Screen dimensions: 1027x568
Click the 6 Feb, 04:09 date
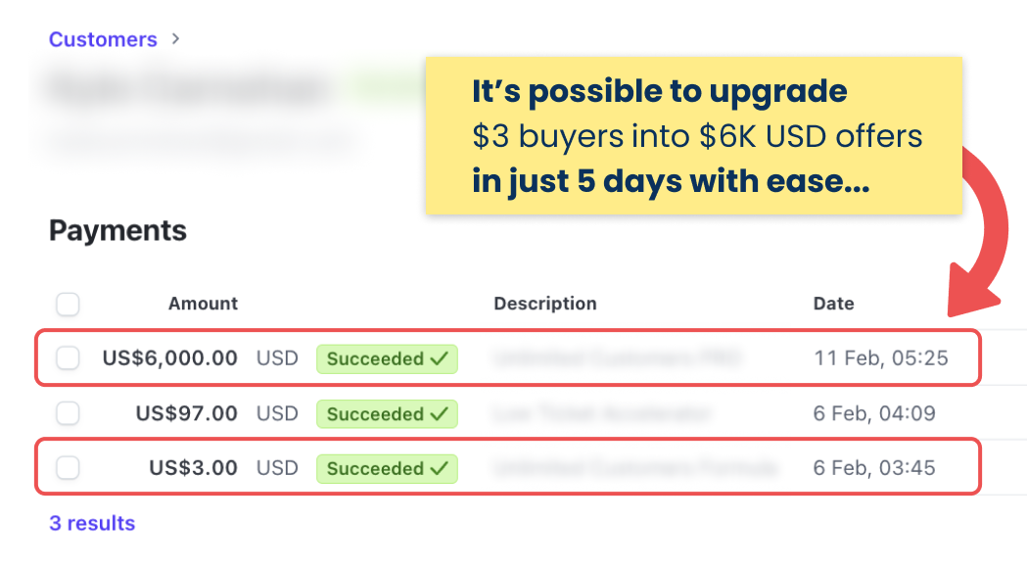874,413
